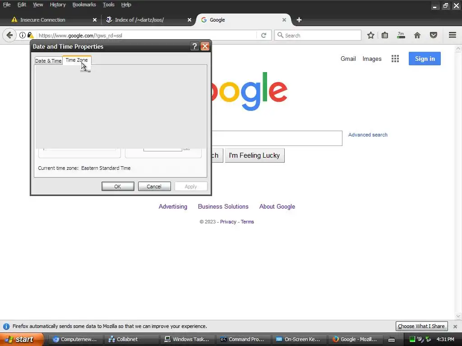Viewport: 462px width, 346px height.
Task: Bookmark this page with the star icon
Action: (371, 35)
